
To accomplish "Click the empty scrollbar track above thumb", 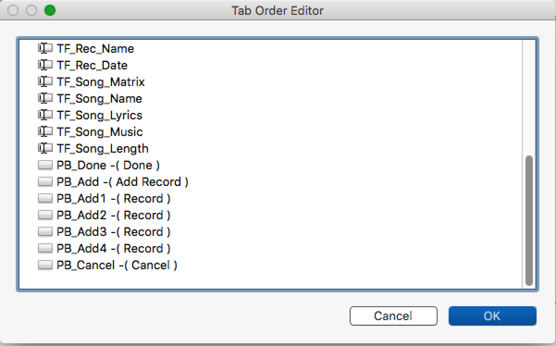I will [529, 97].
